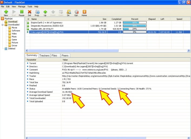Go to the Home toolbar icon
This screenshot has width=191, height=139.
[84, 13]
